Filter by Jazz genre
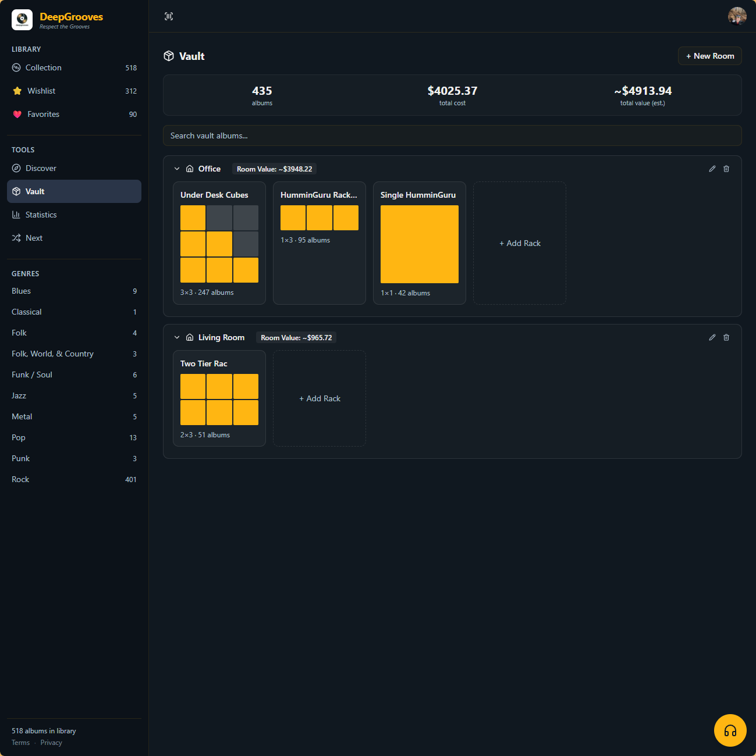This screenshot has height=756, width=756. [74, 395]
